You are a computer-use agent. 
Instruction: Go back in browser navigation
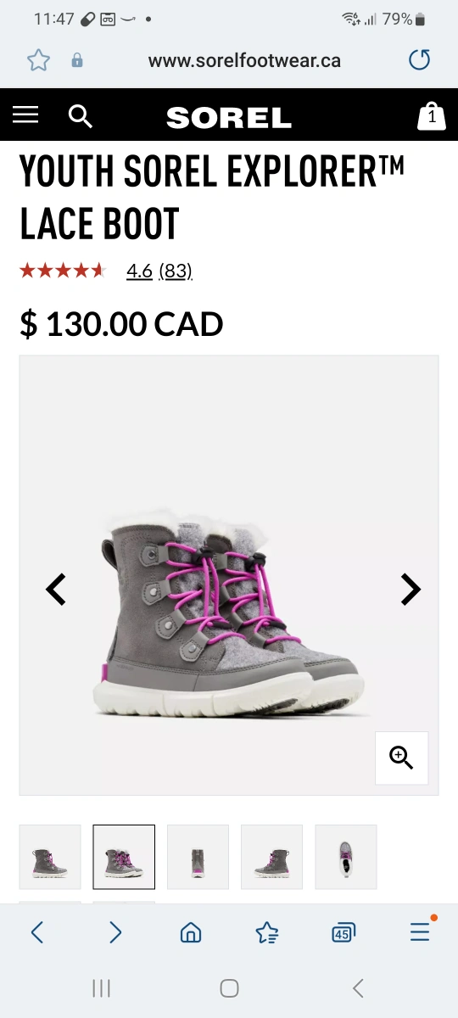[x=36, y=933]
